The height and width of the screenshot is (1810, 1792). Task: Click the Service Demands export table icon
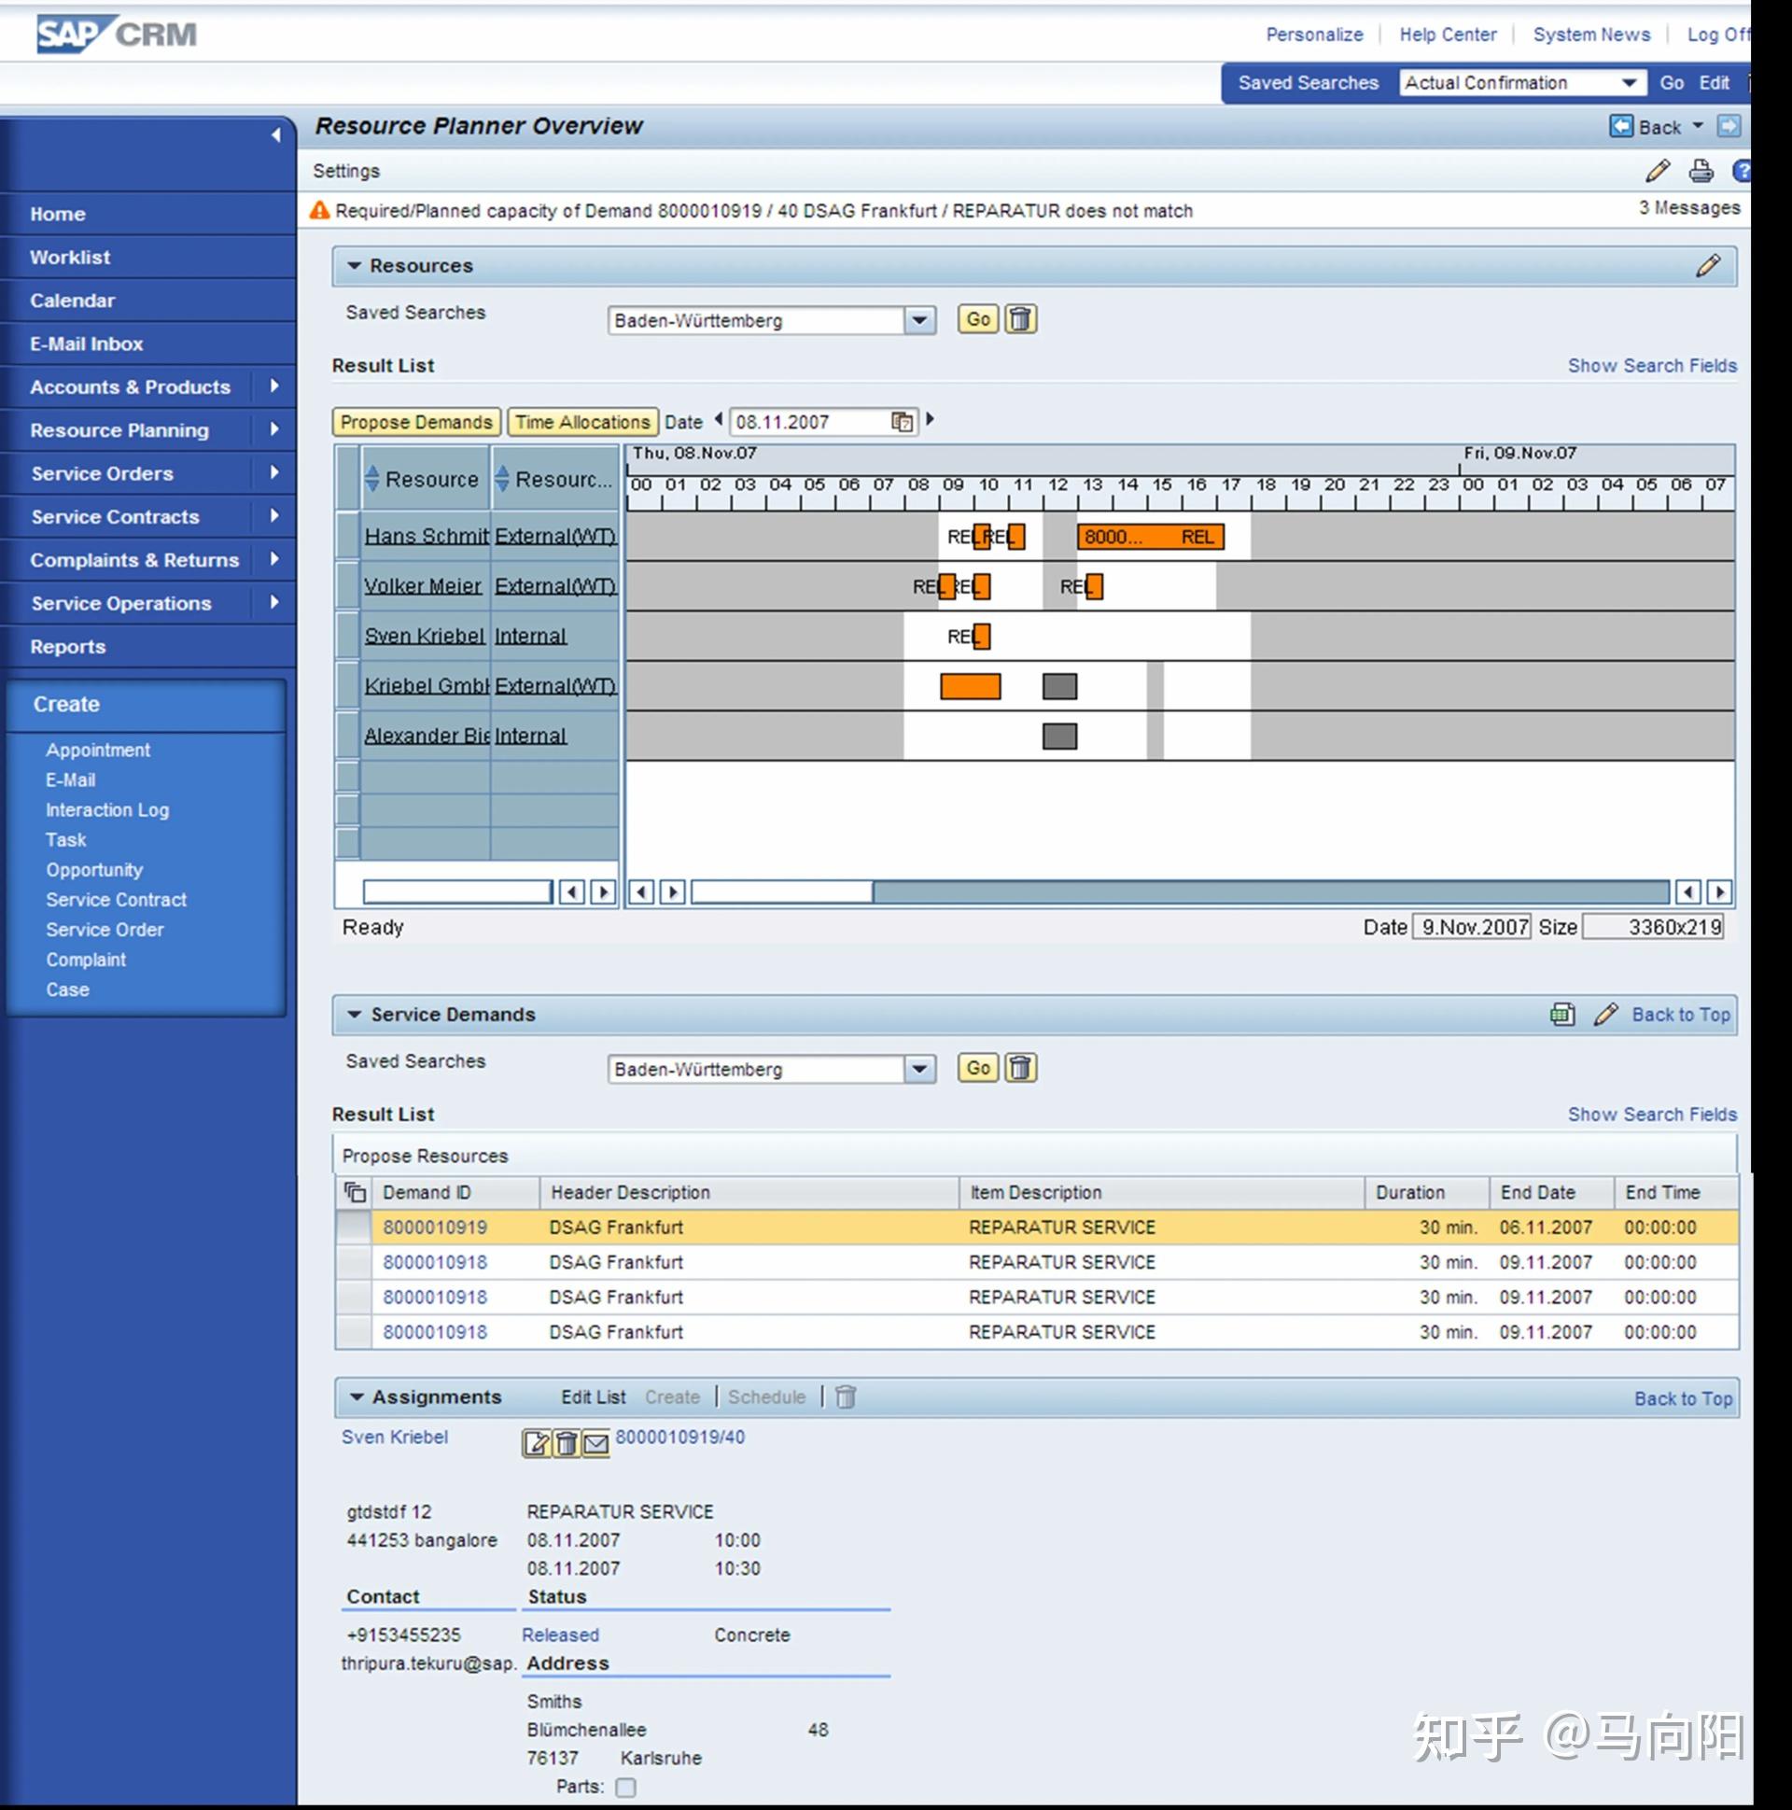coord(1561,1015)
